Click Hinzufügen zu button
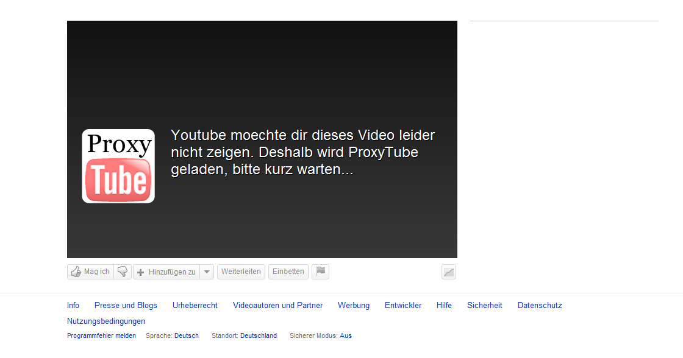This screenshot has width=683, height=358. click(x=166, y=272)
